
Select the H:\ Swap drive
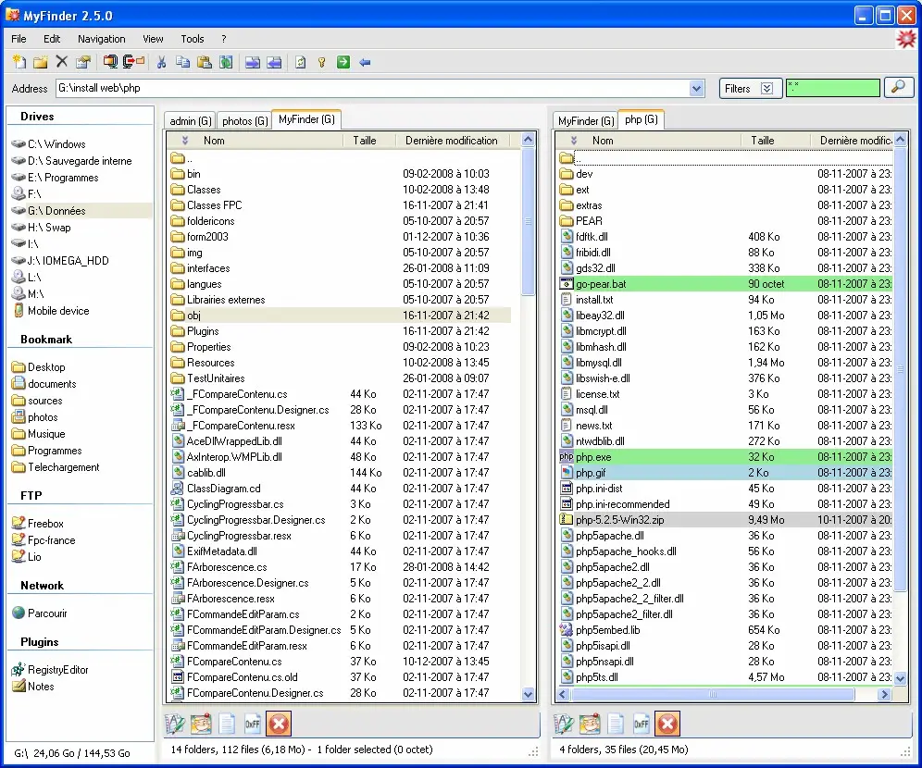pyautogui.click(x=48, y=228)
